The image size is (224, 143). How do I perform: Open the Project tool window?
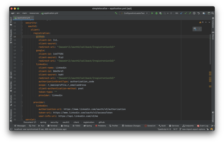tap(11, 21)
